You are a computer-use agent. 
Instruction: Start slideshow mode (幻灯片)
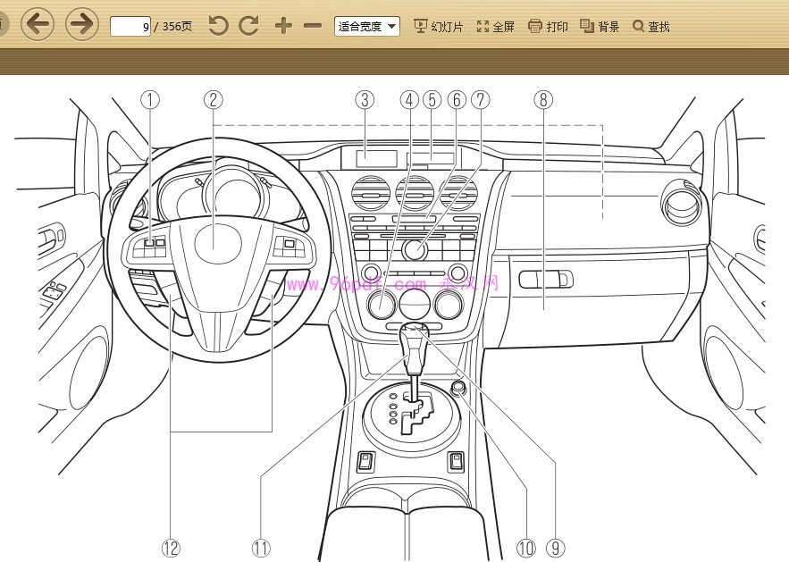click(438, 26)
